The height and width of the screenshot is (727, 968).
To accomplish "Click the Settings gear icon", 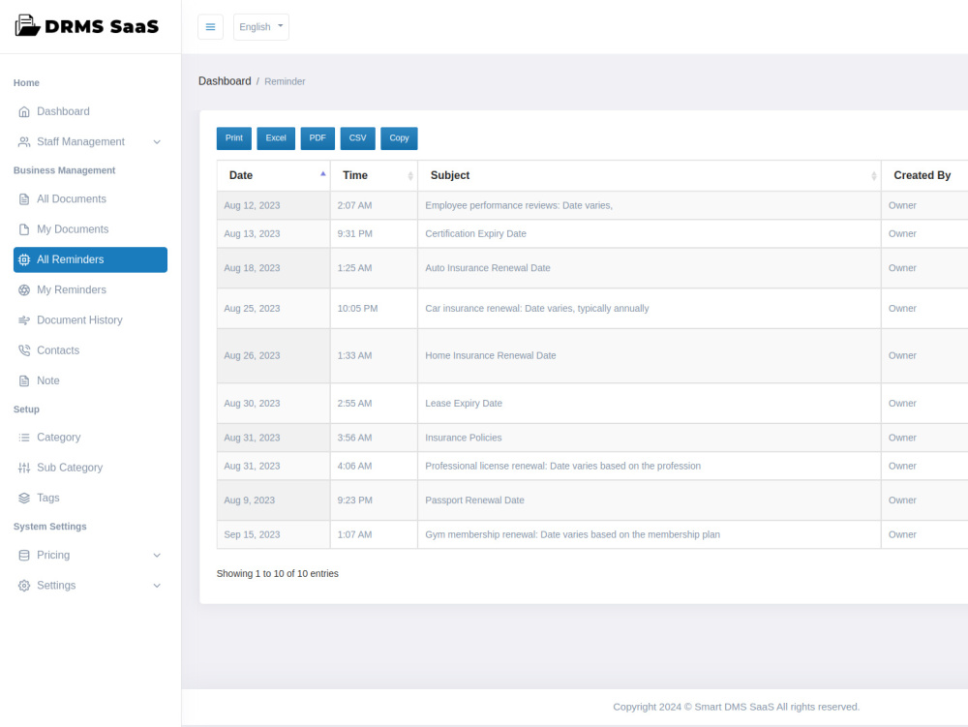I will [22, 585].
